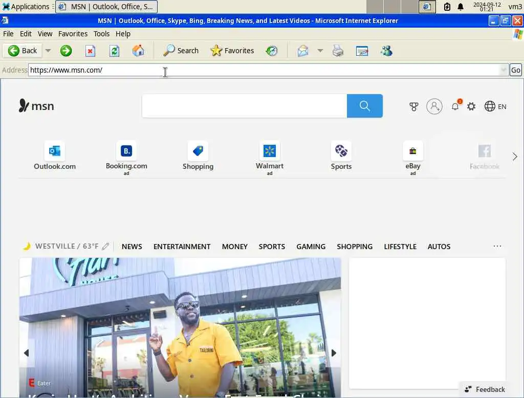Click in the Address bar URL field
This screenshot has height=398, width=524.
tap(264, 70)
